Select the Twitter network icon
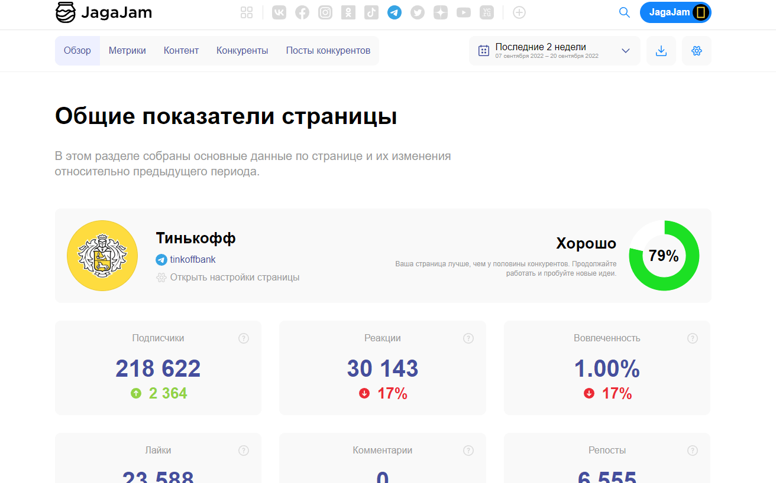776x483 pixels. tap(418, 12)
